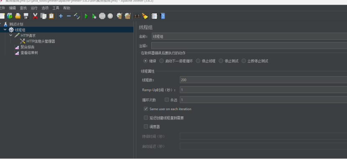
Task: Click the tools icon of HTTP信息头管理器
Action: coord(23,41)
